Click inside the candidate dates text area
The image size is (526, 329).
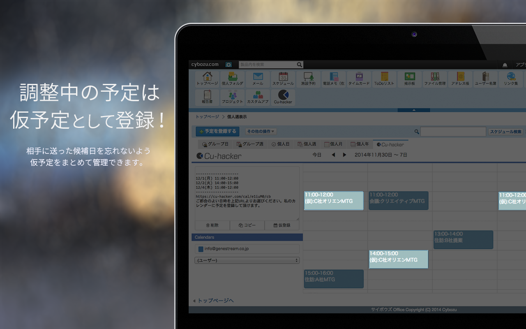pos(247,193)
